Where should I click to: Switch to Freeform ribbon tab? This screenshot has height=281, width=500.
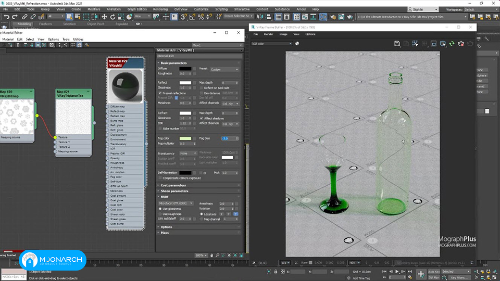(45, 24)
